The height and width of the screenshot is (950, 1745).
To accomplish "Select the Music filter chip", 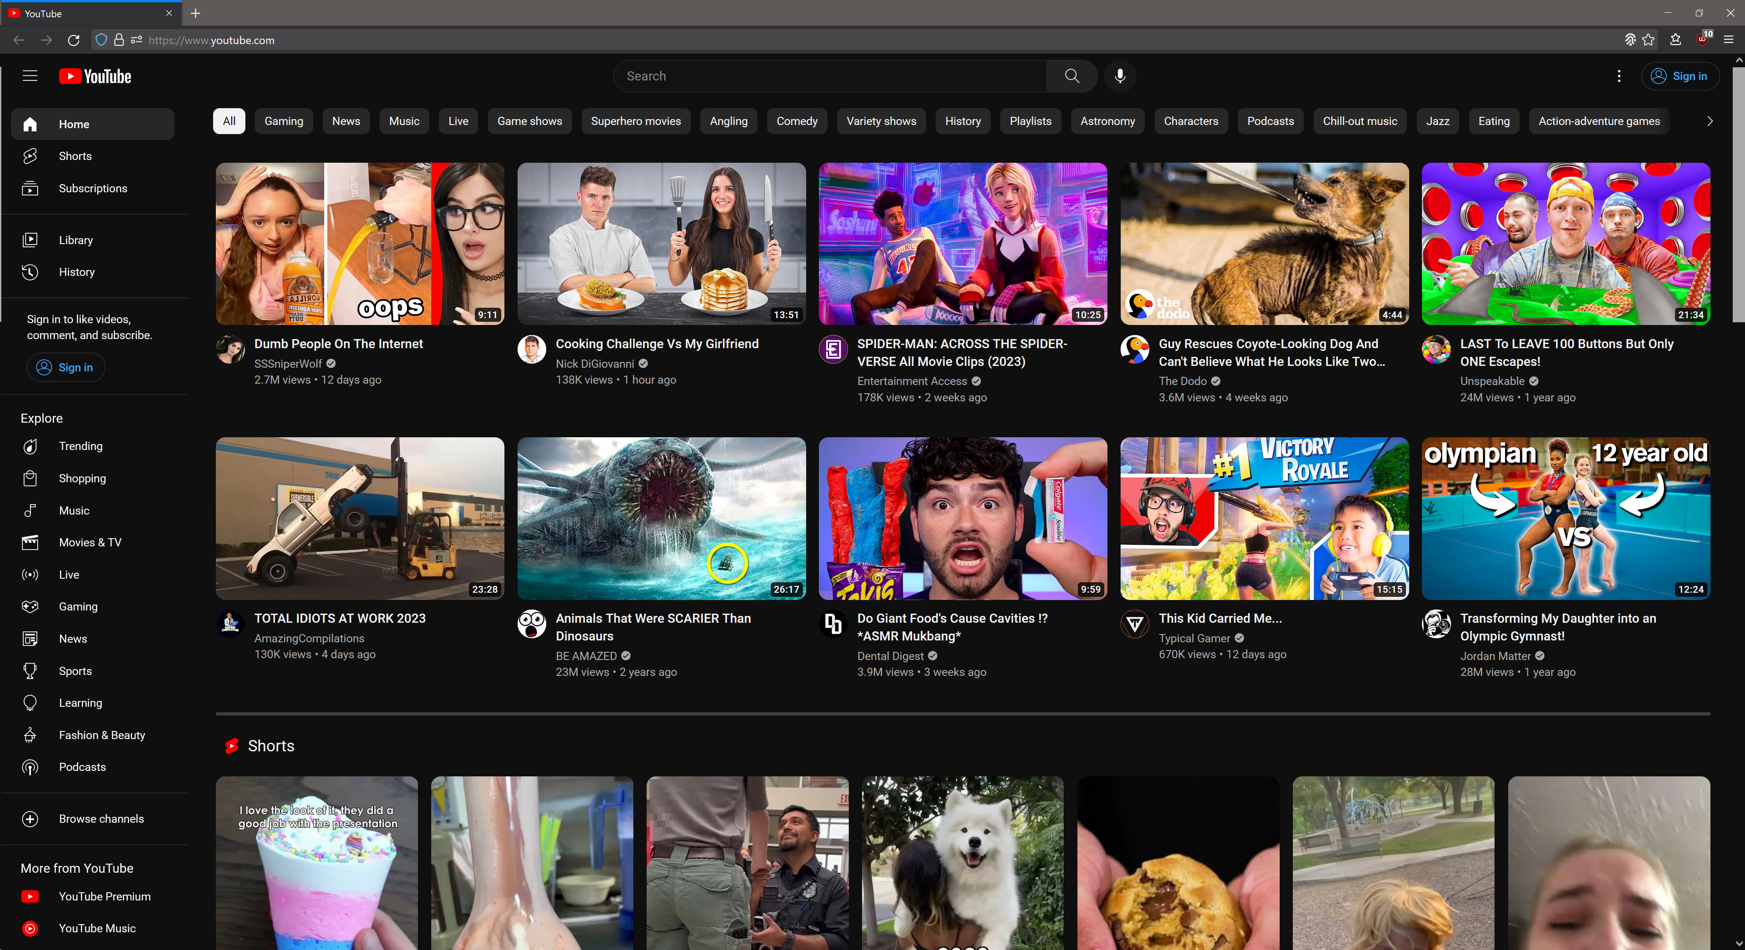I will (x=404, y=121).
